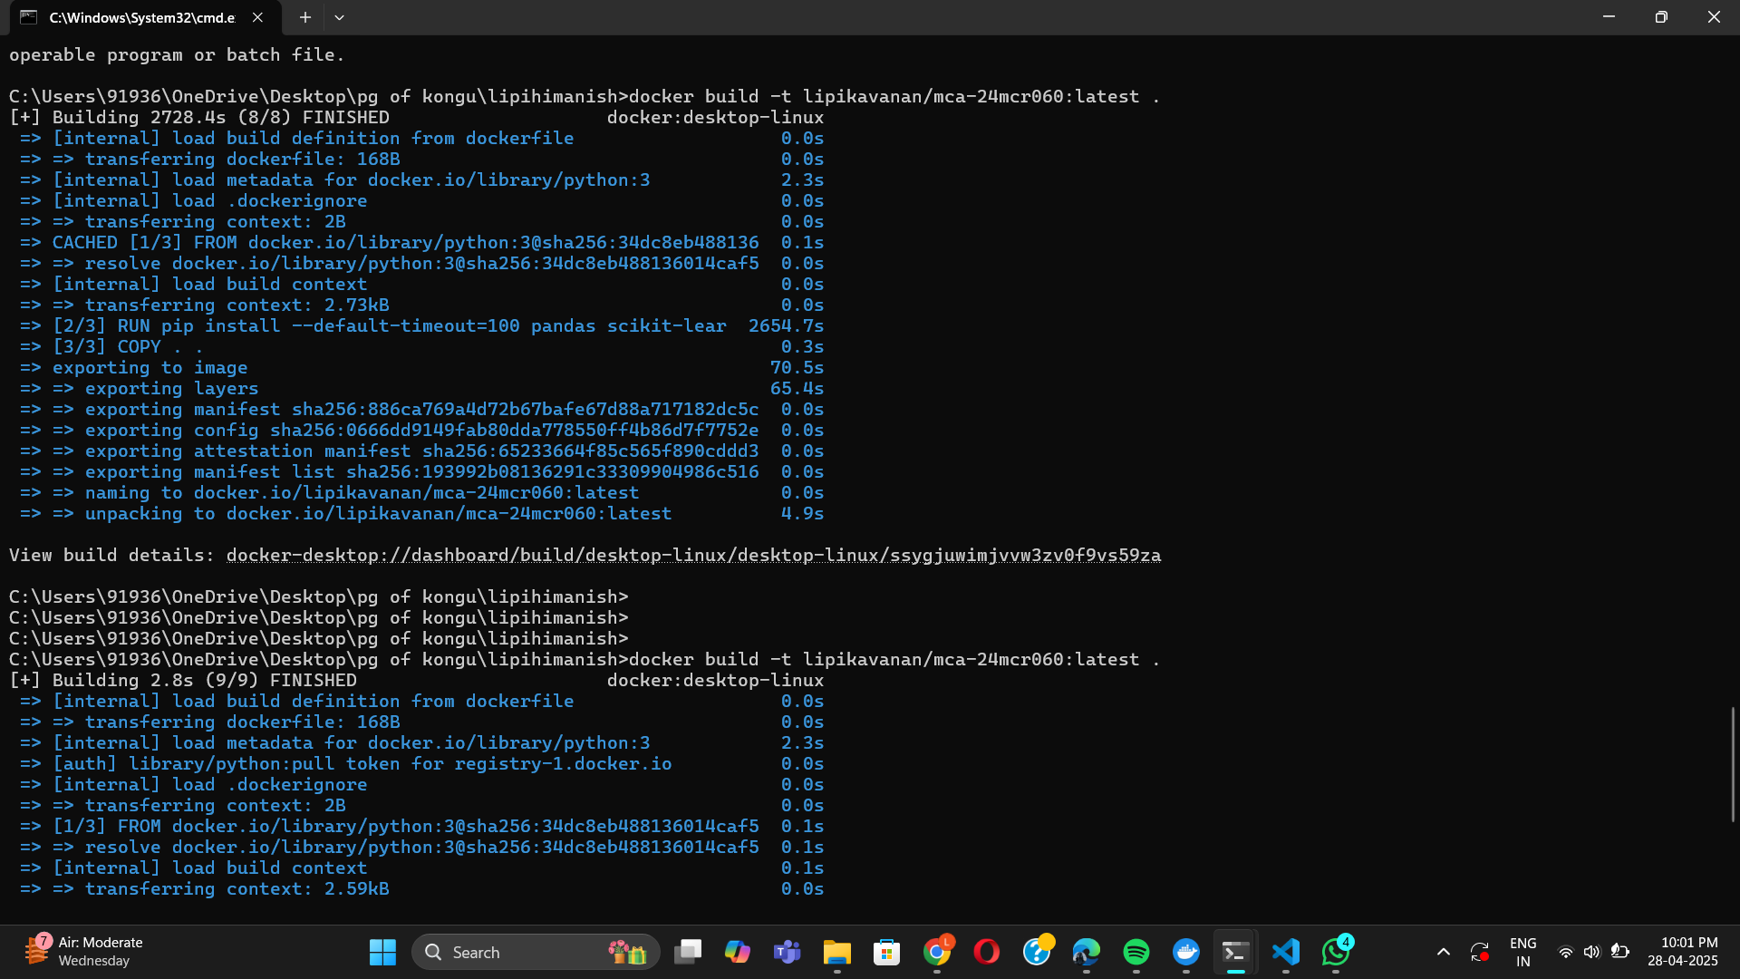Screen dimensions: 1740x979
Task: Click the RUN pip install pandas line
Action: 421,325
